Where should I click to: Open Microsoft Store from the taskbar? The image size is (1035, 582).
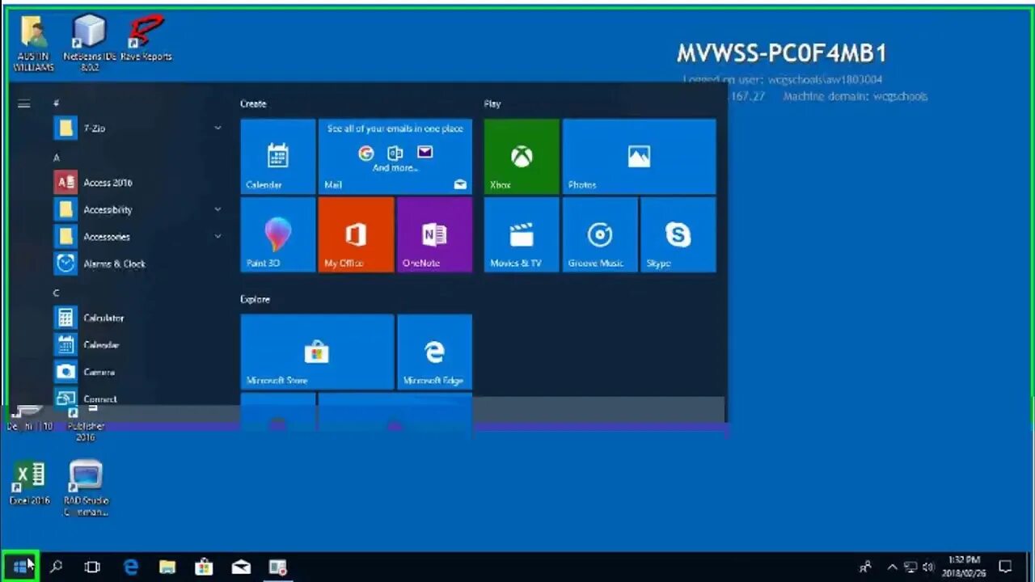204,567
